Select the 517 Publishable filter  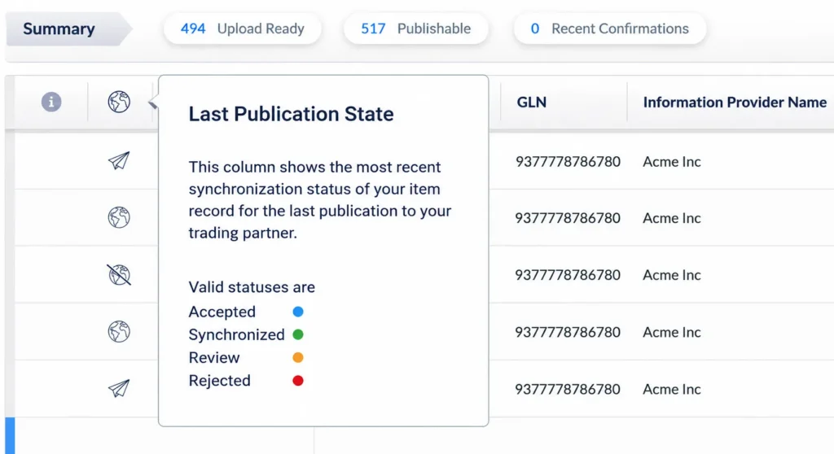point(416,28)
